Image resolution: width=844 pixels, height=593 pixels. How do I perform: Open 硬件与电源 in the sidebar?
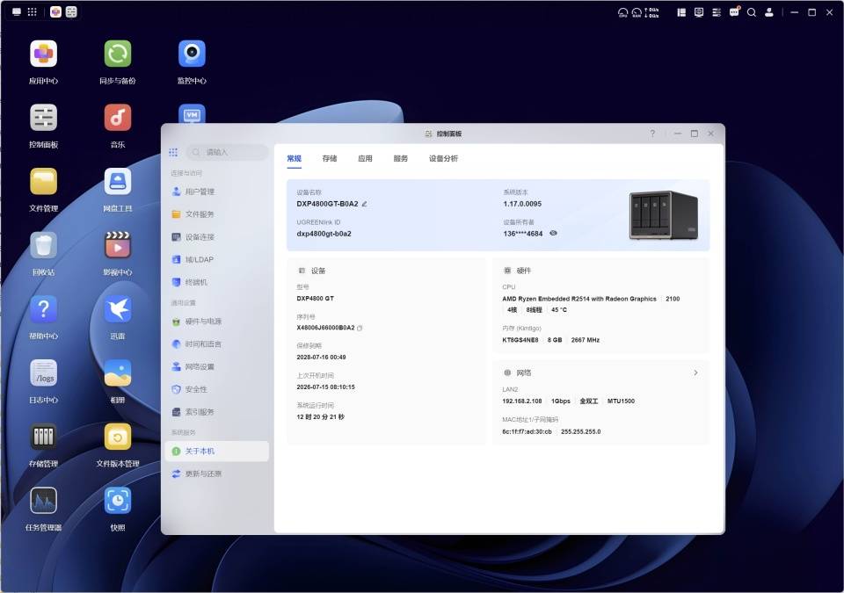pyautogui.click(x=216, y=322)
